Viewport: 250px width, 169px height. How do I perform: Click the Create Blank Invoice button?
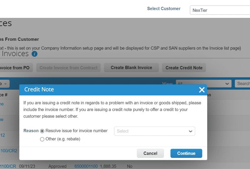pyautogui.click(x=131, y=68)
